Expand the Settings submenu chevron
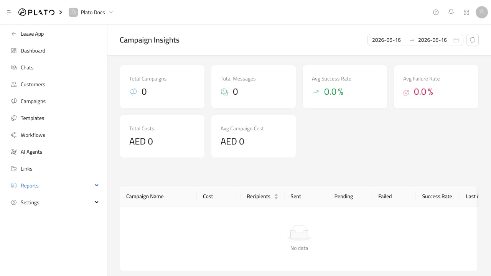The height and width of the screenshot is (276, 491). 97,202
